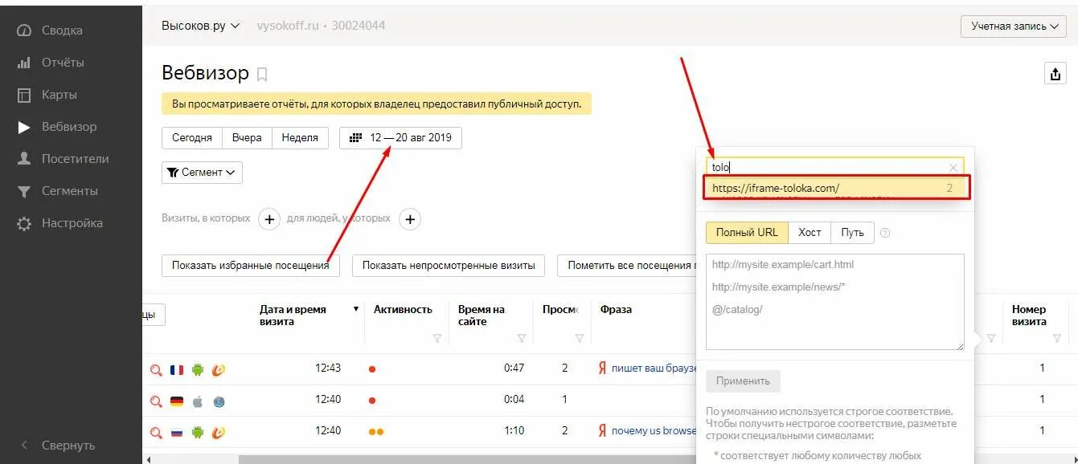Click the Вебвизор play icon
1078x464 pixels.
[x=24, y=127]
